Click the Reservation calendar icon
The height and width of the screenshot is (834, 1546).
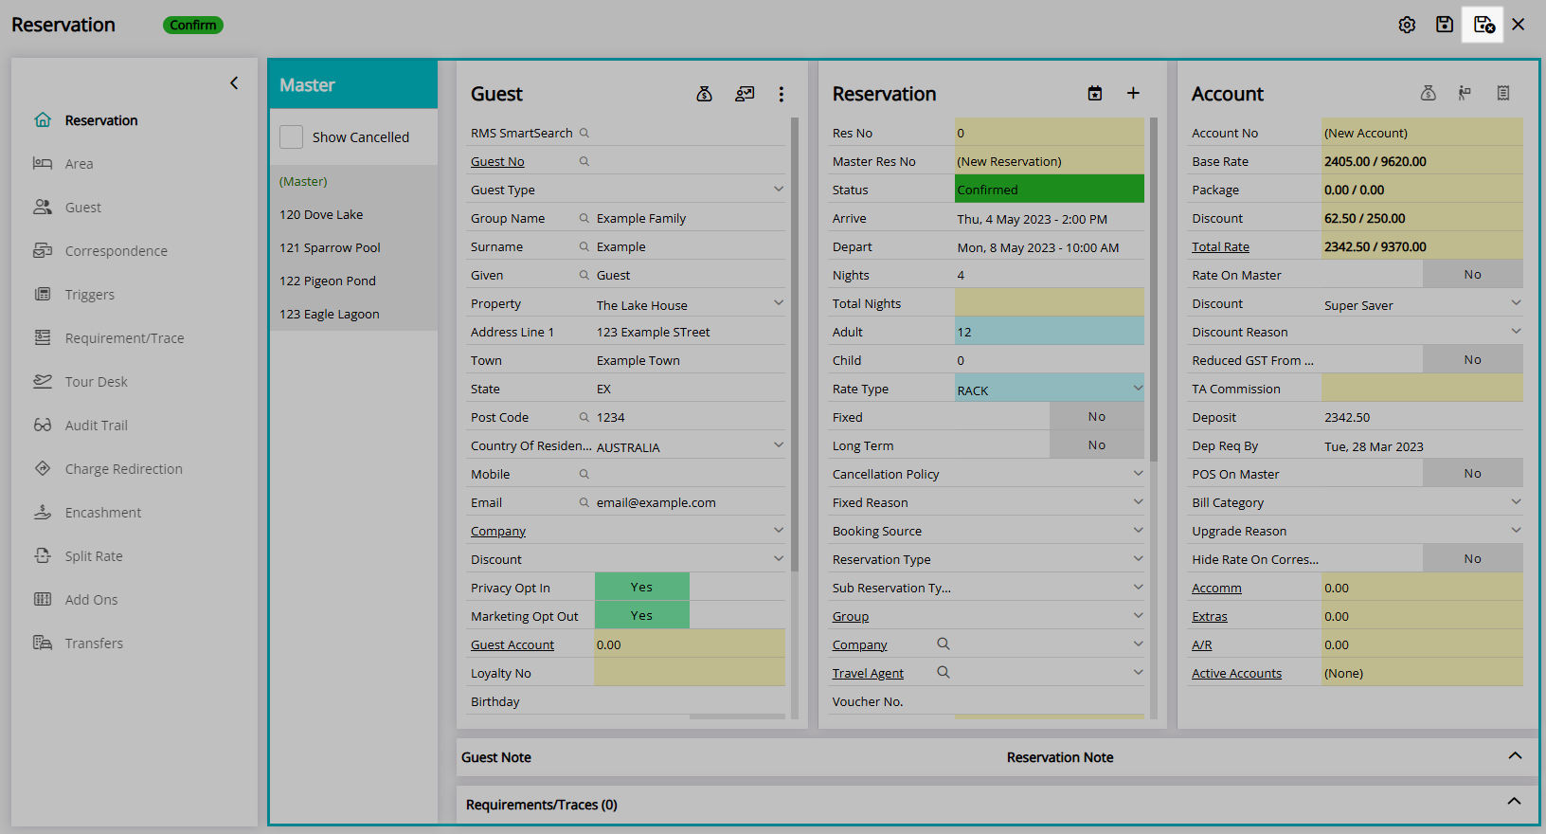coord(1095,93)
